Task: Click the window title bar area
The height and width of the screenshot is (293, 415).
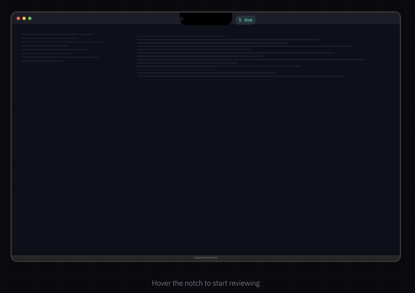Action: click(97, 18)
